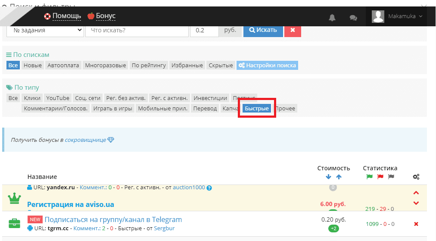Click the green flag statistics icon
Screen dimensions: 436x241
(369, 177)
